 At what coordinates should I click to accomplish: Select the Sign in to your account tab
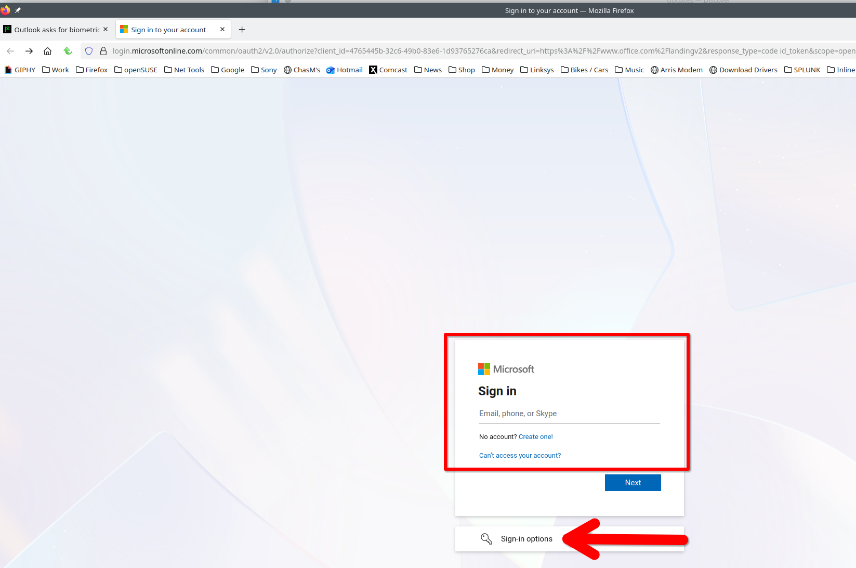tap(173, 30)
